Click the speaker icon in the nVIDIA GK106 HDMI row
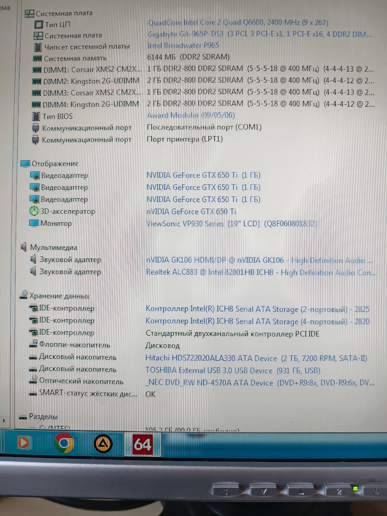This screenshot has width=387, height=516. (33, 260)
